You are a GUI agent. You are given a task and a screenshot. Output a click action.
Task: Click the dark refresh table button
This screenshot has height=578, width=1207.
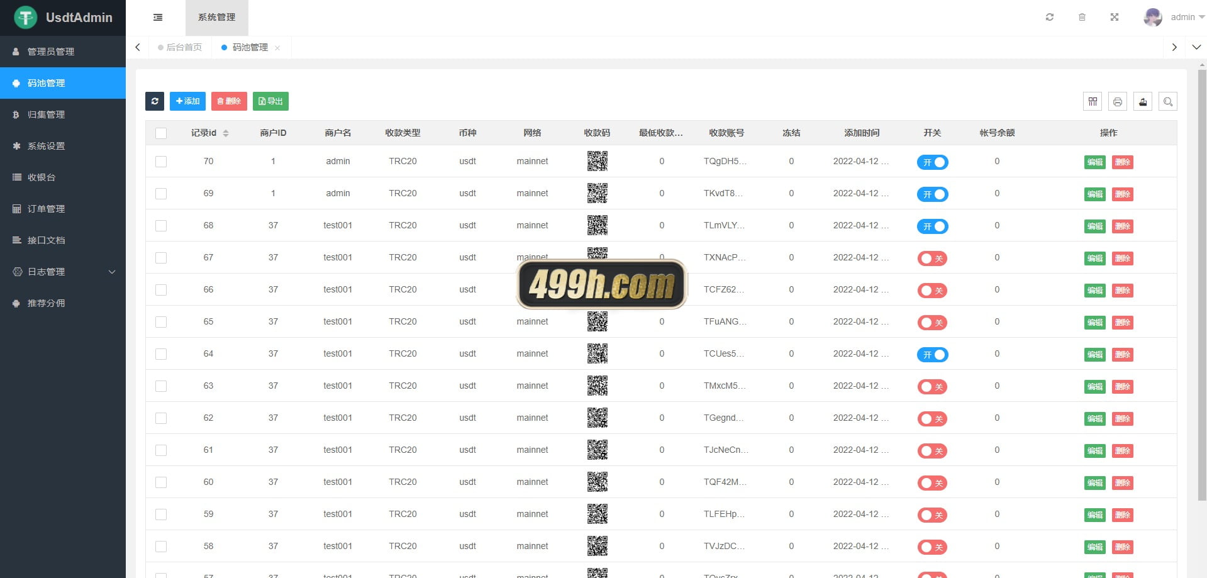[155, 101]
